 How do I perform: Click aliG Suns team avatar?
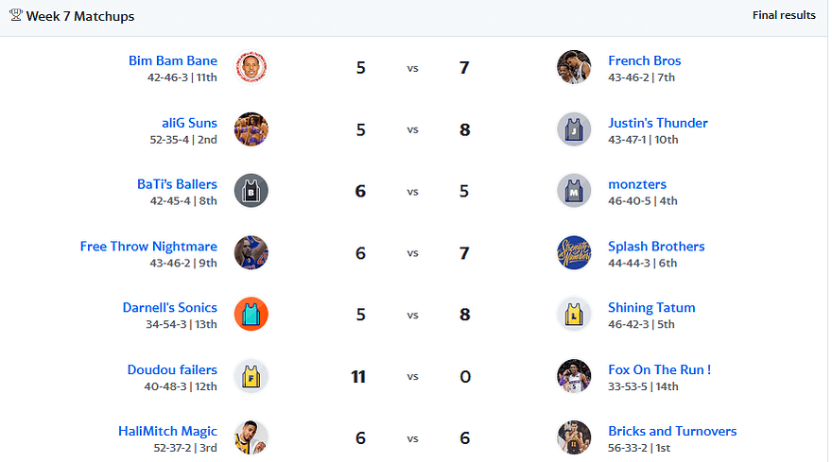pos(251,128)
